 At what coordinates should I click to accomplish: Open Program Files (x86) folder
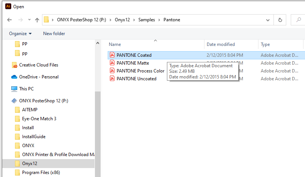[x=41, y=173]
